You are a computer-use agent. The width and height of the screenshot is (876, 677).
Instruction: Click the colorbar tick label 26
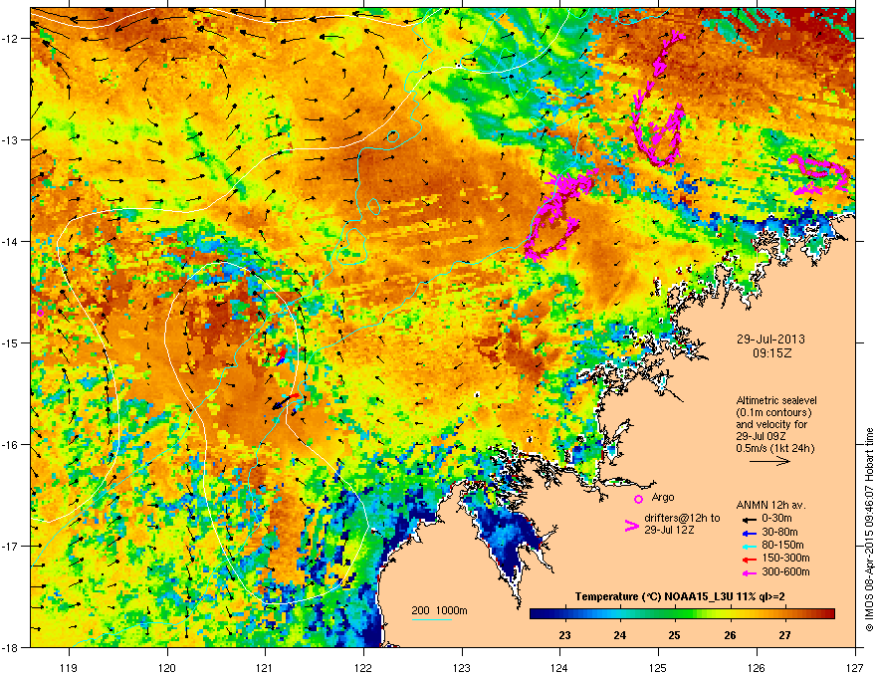click(x=730, y=635)
